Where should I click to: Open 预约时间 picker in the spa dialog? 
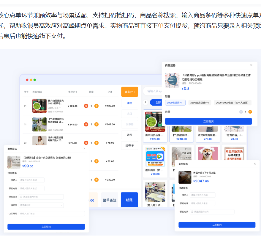tap(212, 212)
